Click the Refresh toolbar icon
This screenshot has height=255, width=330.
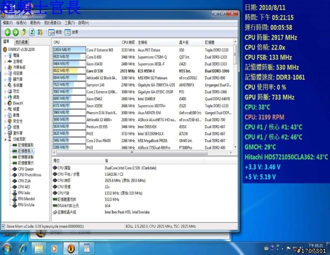(32, 32)
